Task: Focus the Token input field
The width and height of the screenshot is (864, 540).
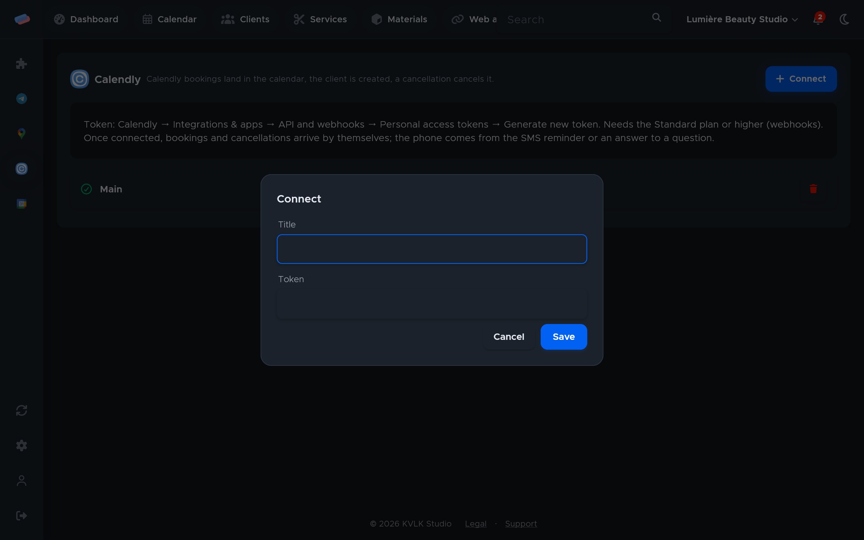Action: coord(432,303)
